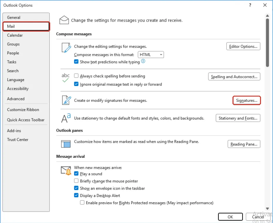273x223 pixels.
Task: Click the abc spelling checkmark icon
Action: (65, 78)
